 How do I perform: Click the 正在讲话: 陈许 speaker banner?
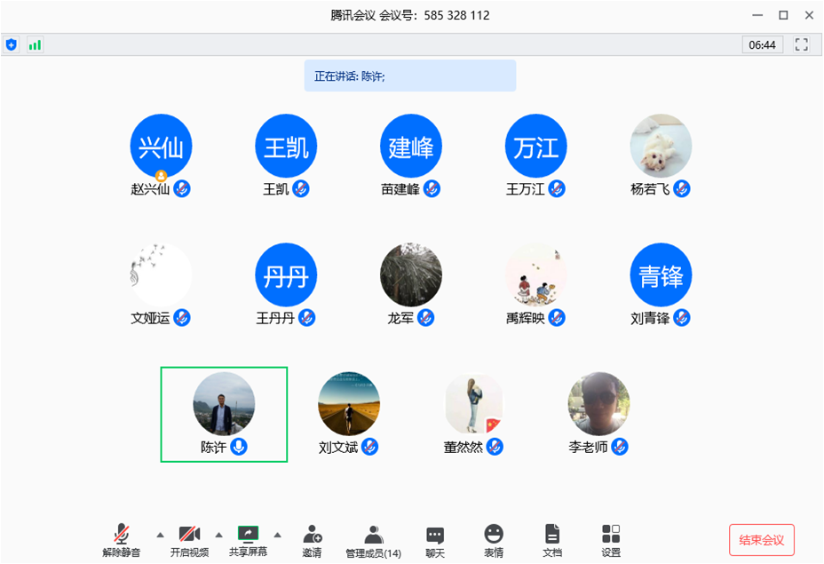[410, 75]
